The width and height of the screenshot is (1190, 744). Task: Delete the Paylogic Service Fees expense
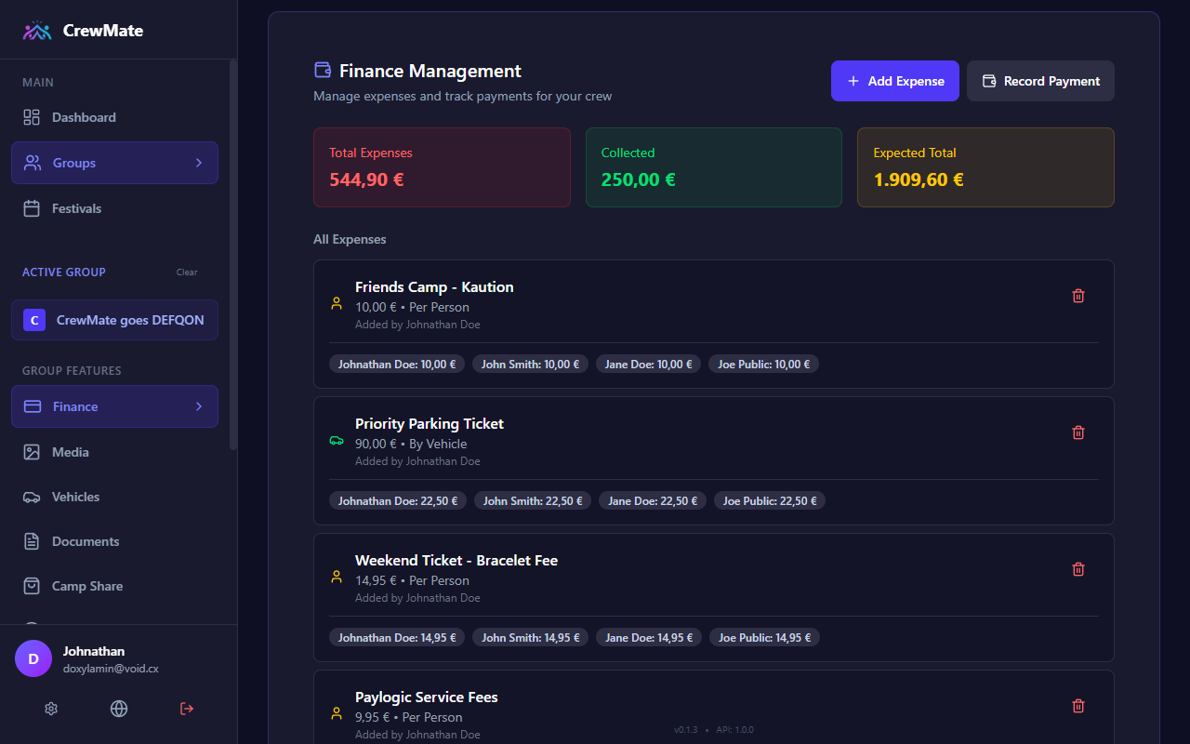pos(1078,706)
